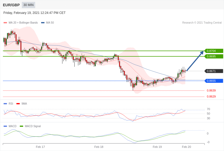Click the green MACD Signal legend swatch
This screenshot has height=151, width=224.
pyautogui.click(x=21, y=126)
